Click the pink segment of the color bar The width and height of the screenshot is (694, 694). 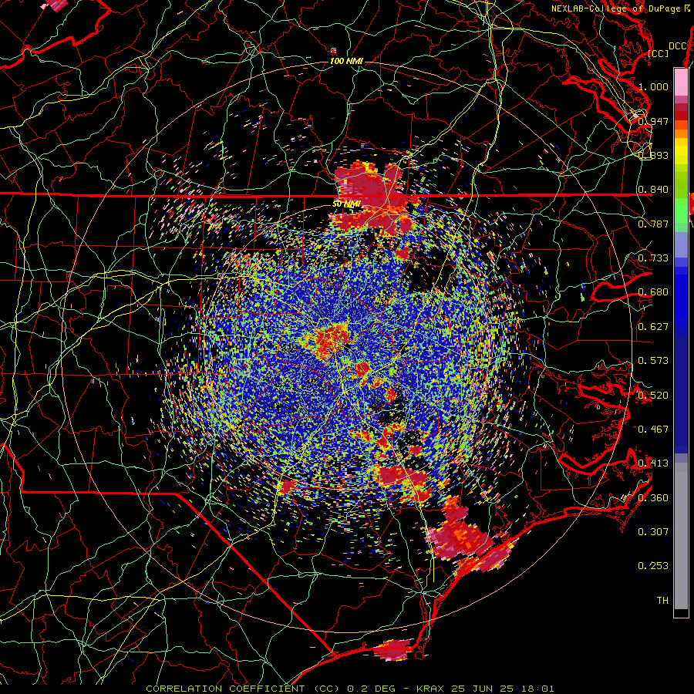pyautogui.click(x=681, y=83)
